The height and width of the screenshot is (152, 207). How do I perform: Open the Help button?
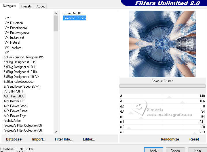[x=197, y=150]
